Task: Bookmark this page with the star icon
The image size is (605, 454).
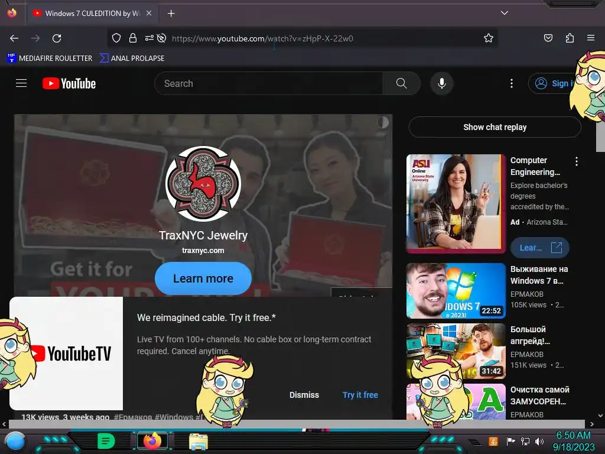Action: [489, 38]
